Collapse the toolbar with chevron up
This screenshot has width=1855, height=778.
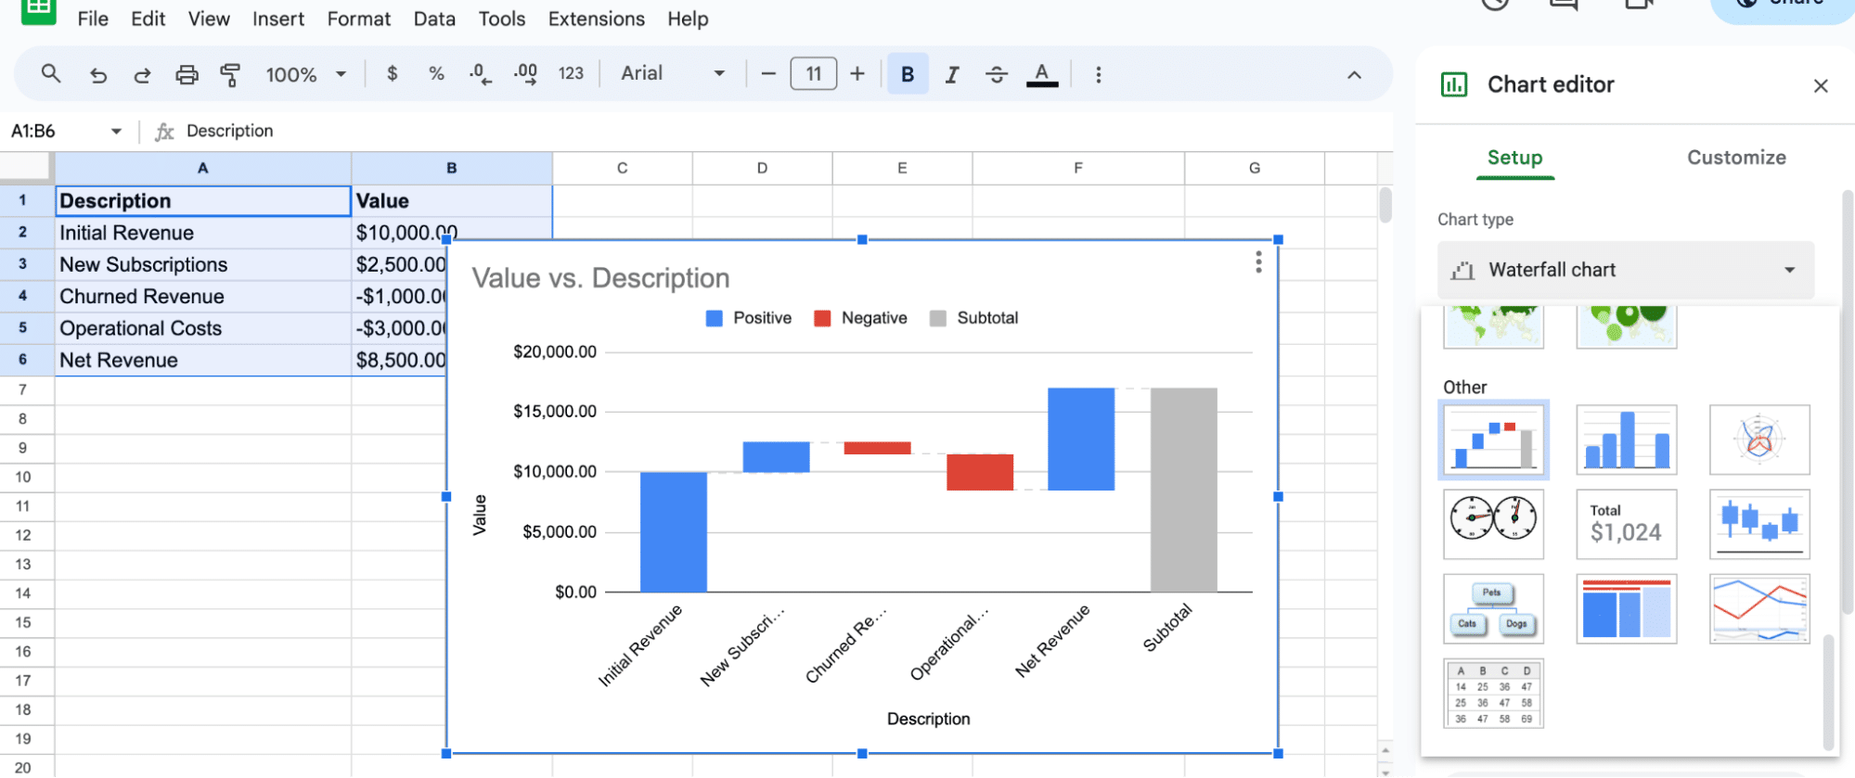pos(1354,75)
